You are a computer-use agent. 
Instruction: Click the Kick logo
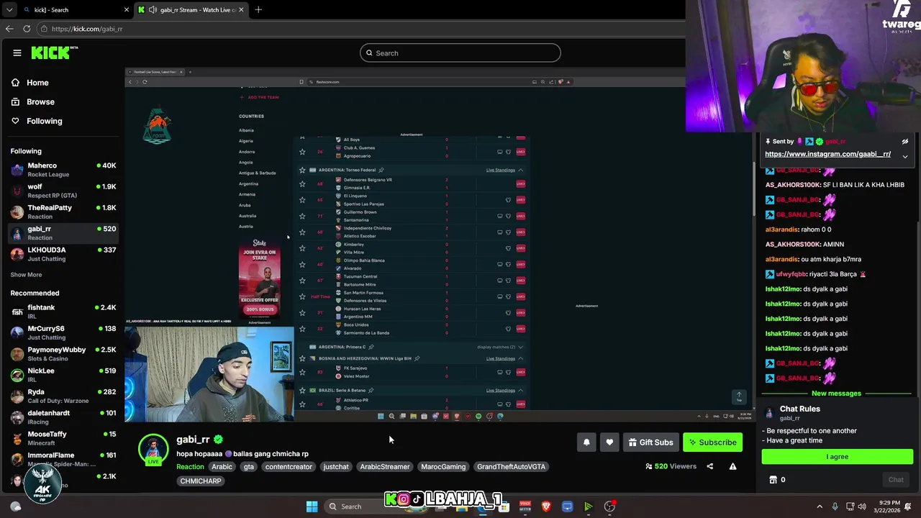tap(54, 53)
